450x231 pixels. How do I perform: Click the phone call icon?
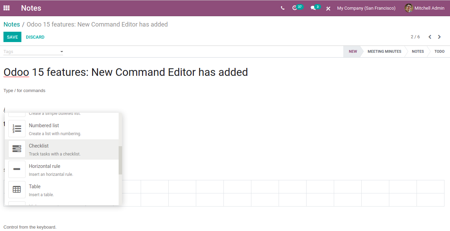point(283,8)
